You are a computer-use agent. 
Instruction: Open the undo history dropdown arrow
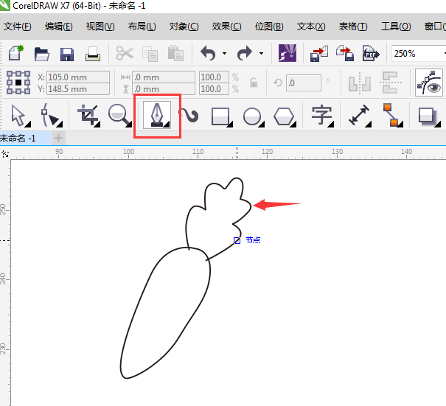pos(224,53)
